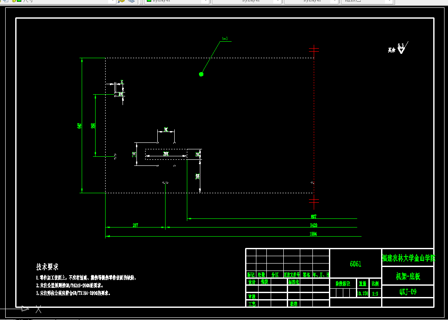This screenshot has height=320, width=448.
Task: Select the '批准' label in title block
Action: 294,304
